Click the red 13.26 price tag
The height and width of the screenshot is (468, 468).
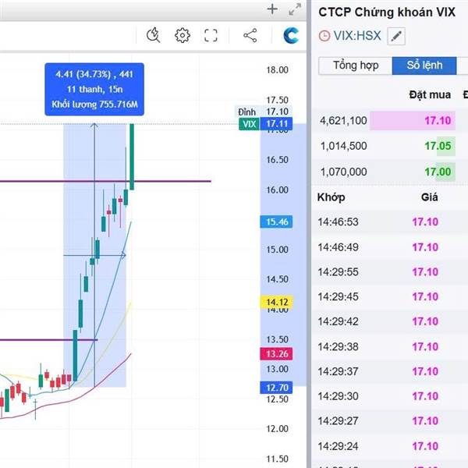[x=276, y=354]
